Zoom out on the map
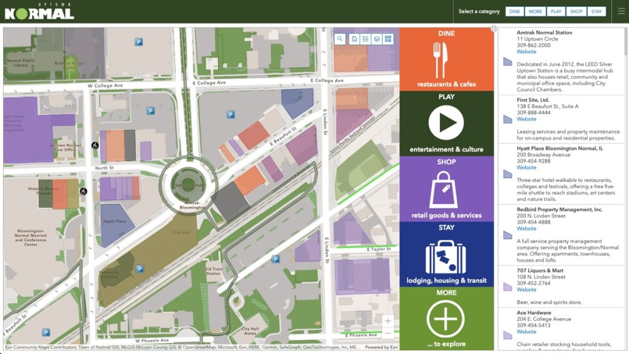 [388, 333]
